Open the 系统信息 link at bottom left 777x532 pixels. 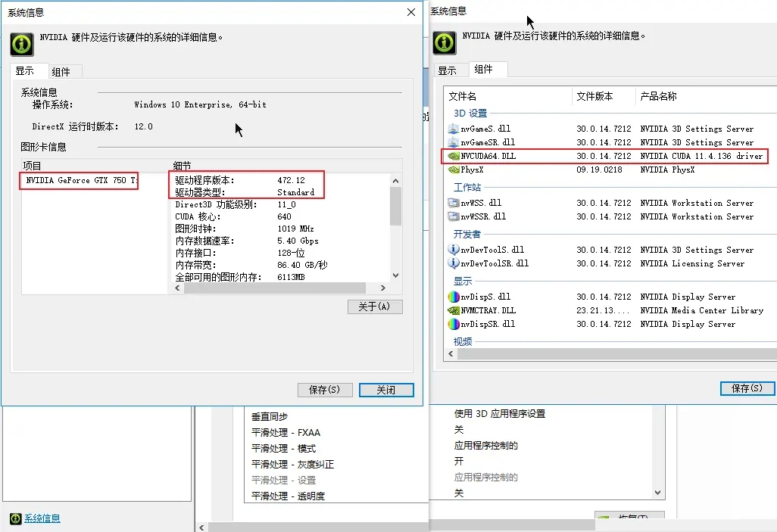pyautogui.click(x=42, y=518)
